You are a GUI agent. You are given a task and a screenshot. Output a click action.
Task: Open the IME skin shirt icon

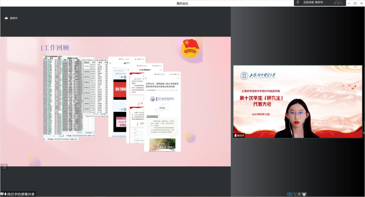[304, 194]
